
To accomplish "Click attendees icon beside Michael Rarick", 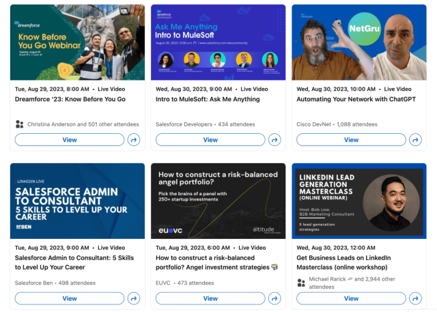I will click(x=301, y=283).
